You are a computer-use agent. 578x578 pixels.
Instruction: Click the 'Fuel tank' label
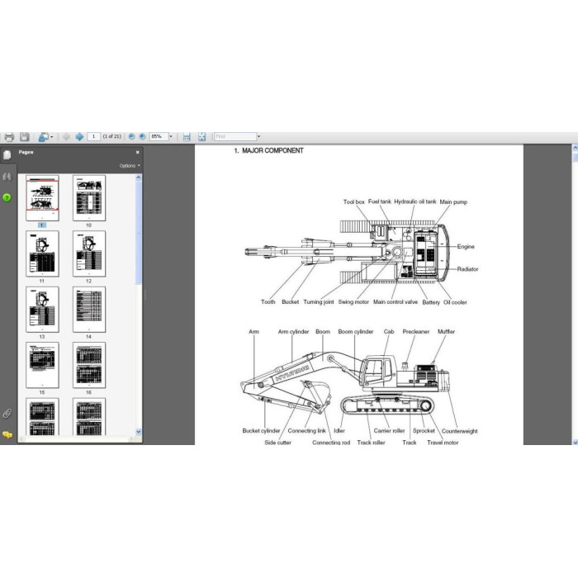click(379, 201)
